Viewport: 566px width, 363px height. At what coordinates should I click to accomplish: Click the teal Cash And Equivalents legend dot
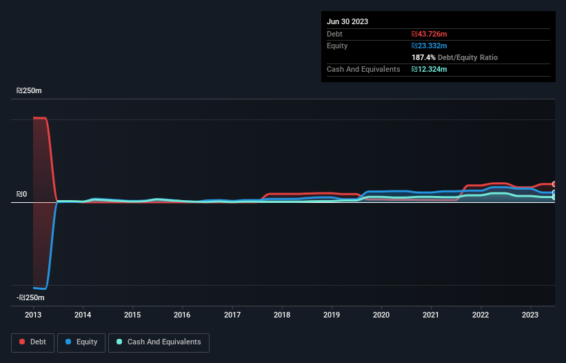(x=119, y=342)
